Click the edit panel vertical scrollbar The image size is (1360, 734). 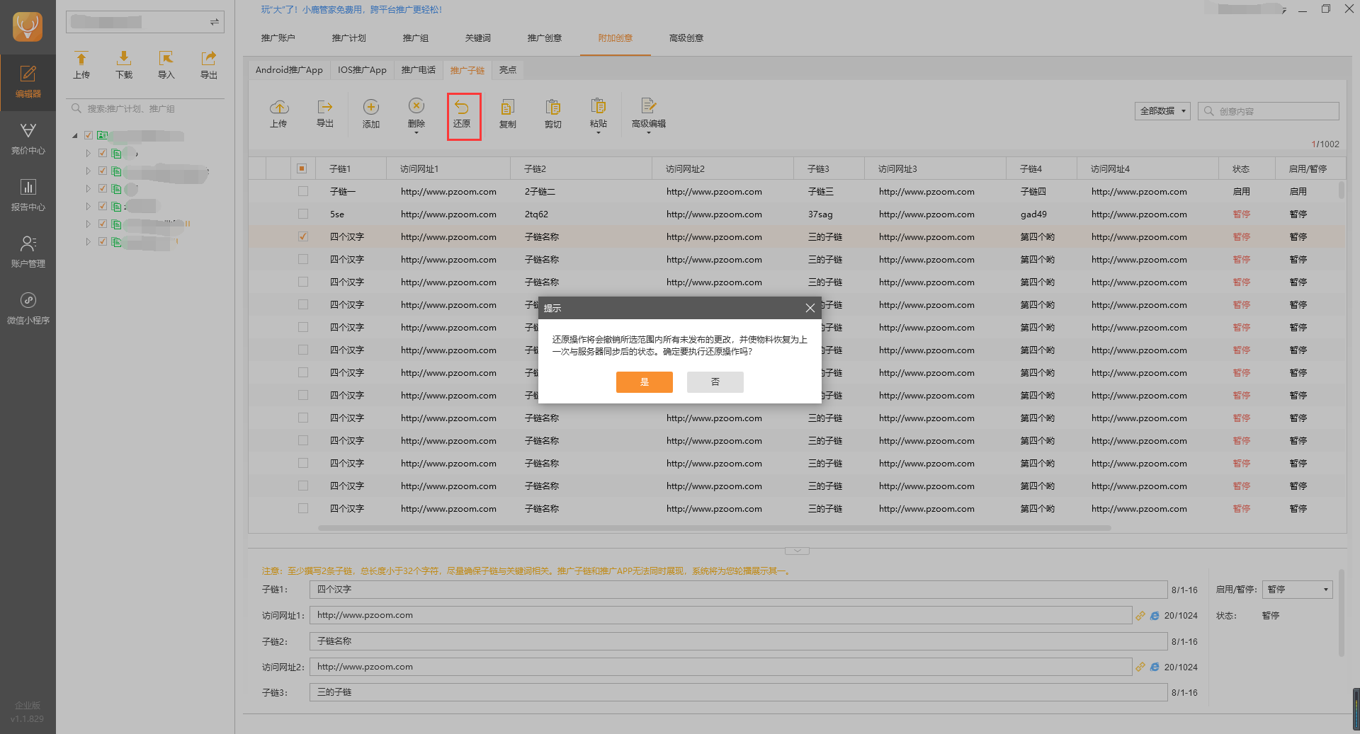point(1341,614)
